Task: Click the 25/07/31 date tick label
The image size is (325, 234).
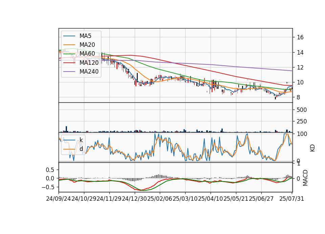Action: tap(291, 199)
